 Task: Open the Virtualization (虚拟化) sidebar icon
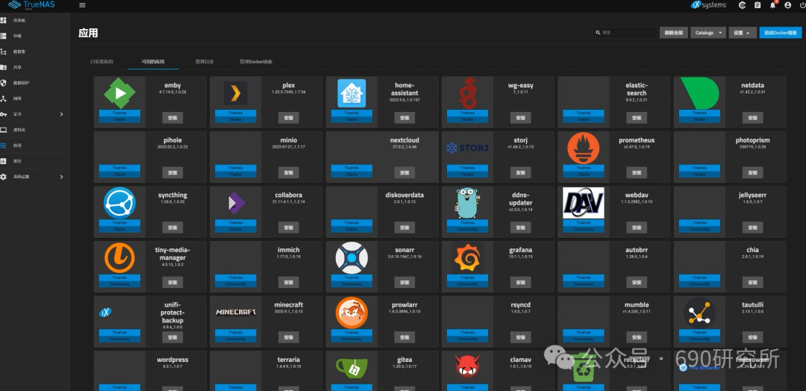click(x=4, y=130)
